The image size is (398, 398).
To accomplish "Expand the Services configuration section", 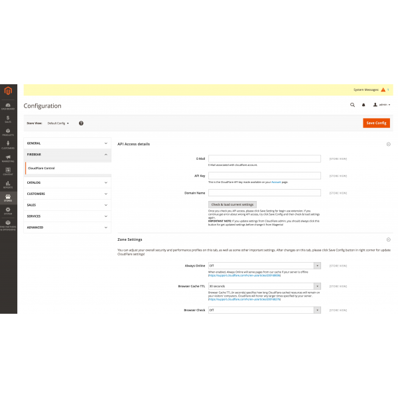I will [x=67, y=216].
